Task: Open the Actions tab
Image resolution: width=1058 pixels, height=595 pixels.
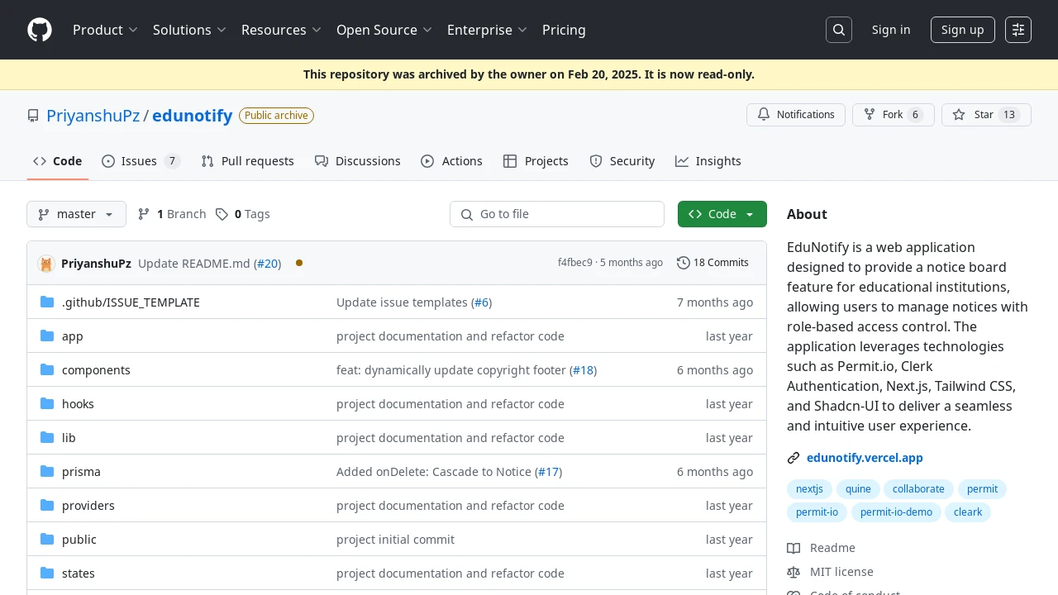Action: tap(451, 161)
